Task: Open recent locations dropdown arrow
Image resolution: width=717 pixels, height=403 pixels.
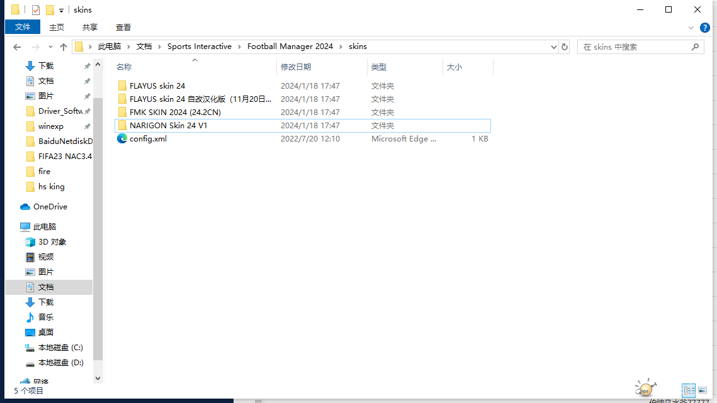Action: click(x=50, y=47)
